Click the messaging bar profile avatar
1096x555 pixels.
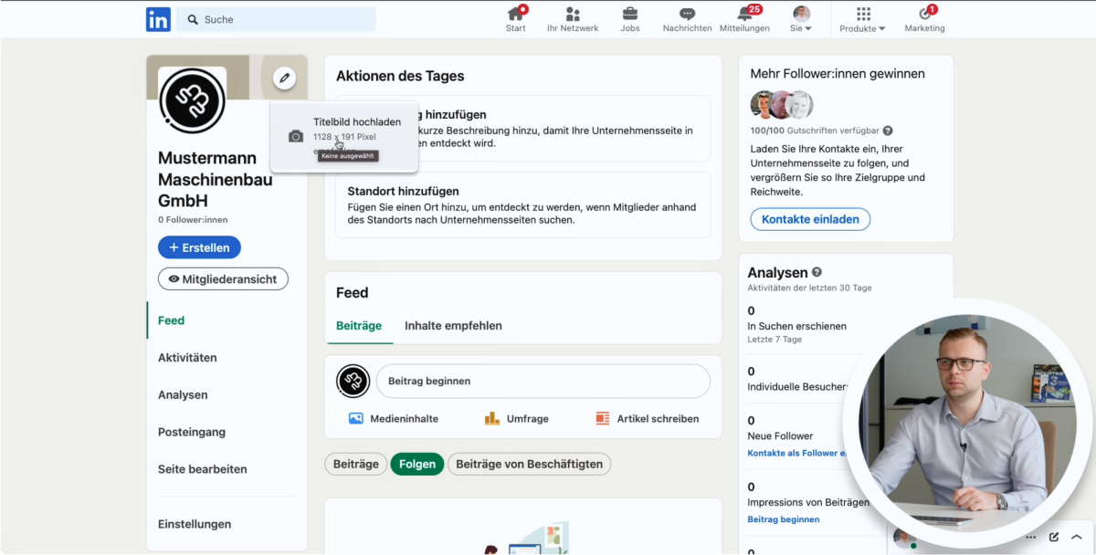point(903,538)
